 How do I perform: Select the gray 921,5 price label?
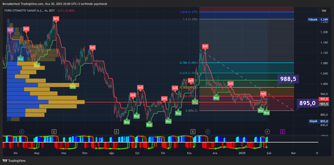click(324, 104)
